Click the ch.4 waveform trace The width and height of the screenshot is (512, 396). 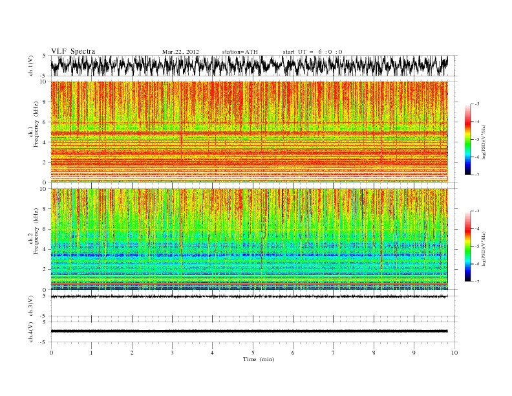point(250,331)
